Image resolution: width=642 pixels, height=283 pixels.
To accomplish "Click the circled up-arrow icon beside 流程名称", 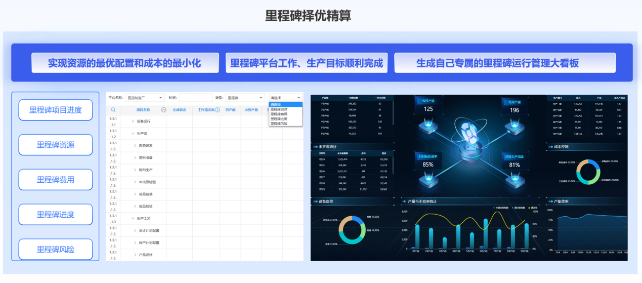I will click(x=163, y=109).
